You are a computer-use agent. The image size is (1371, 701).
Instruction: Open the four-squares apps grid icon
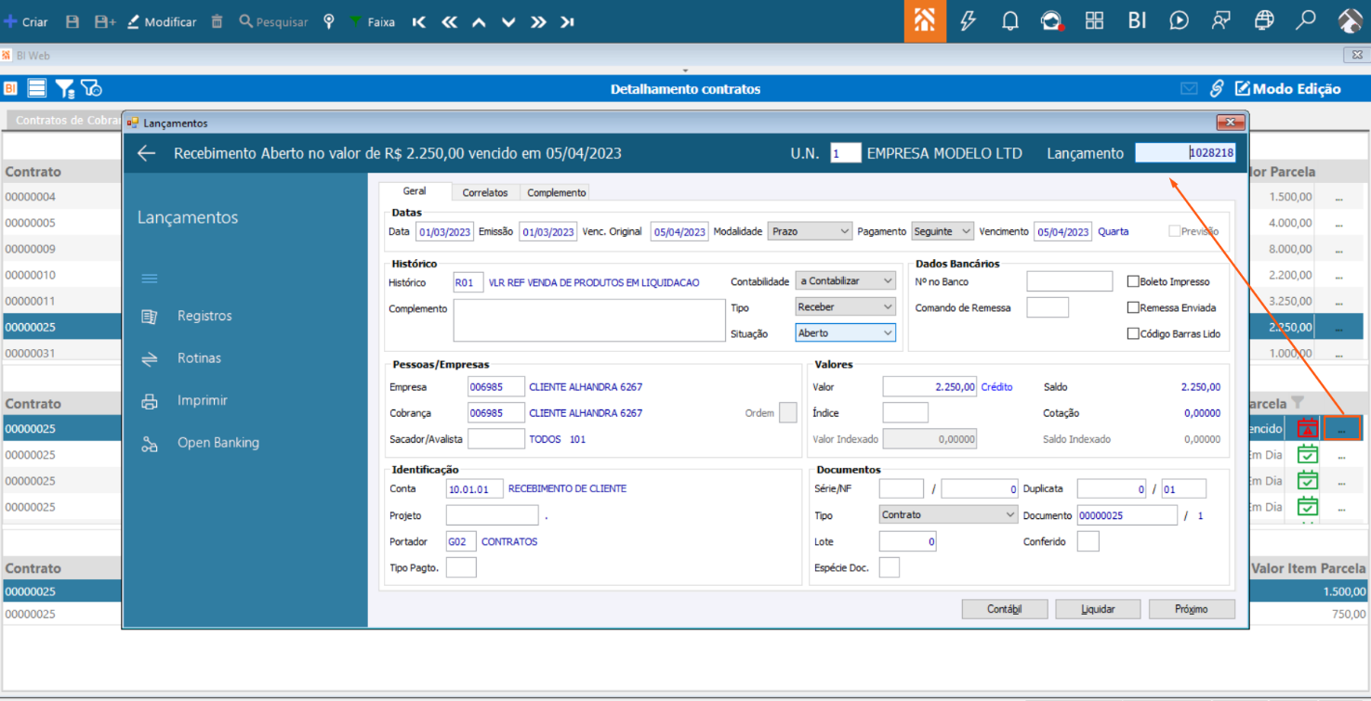point(1094,21)
